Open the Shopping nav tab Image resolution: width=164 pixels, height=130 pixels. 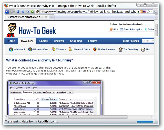pos(76,41)
